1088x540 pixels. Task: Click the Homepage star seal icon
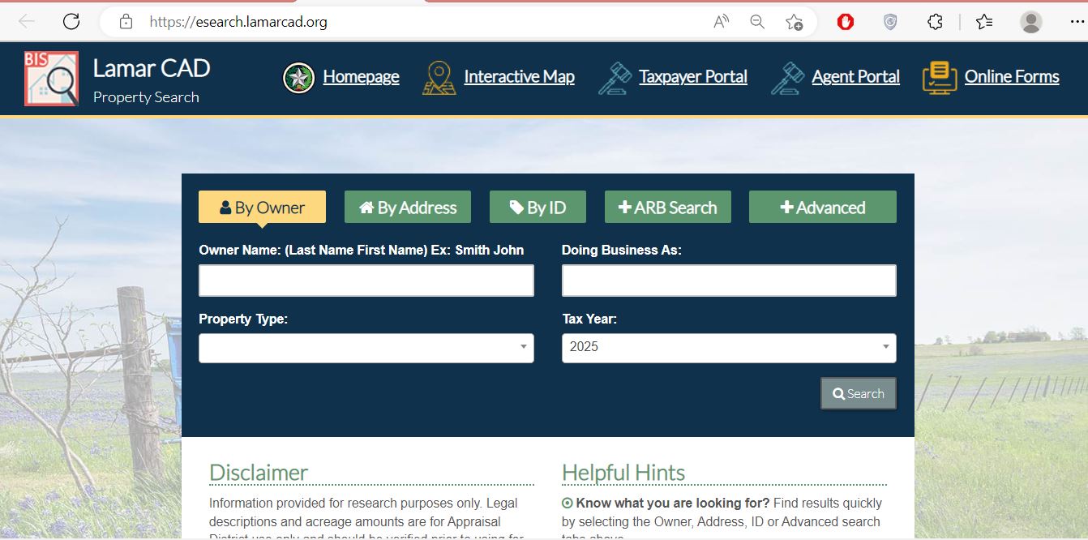pos(298,78)
